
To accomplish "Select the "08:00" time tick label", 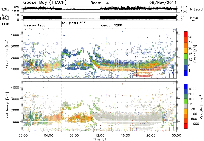I will [74, 136].
